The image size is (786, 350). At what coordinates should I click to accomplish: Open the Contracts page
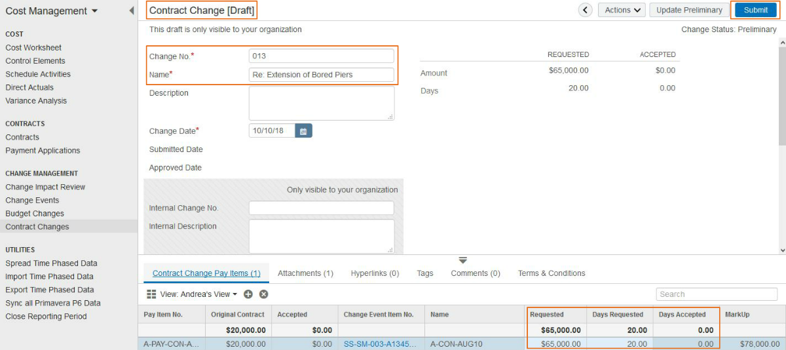[x=22, y=137]
